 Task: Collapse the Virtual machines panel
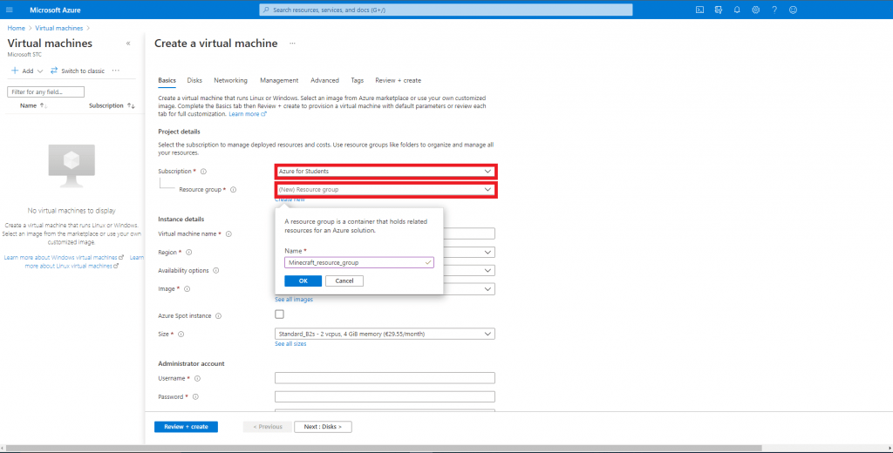[x=128, y=43]
